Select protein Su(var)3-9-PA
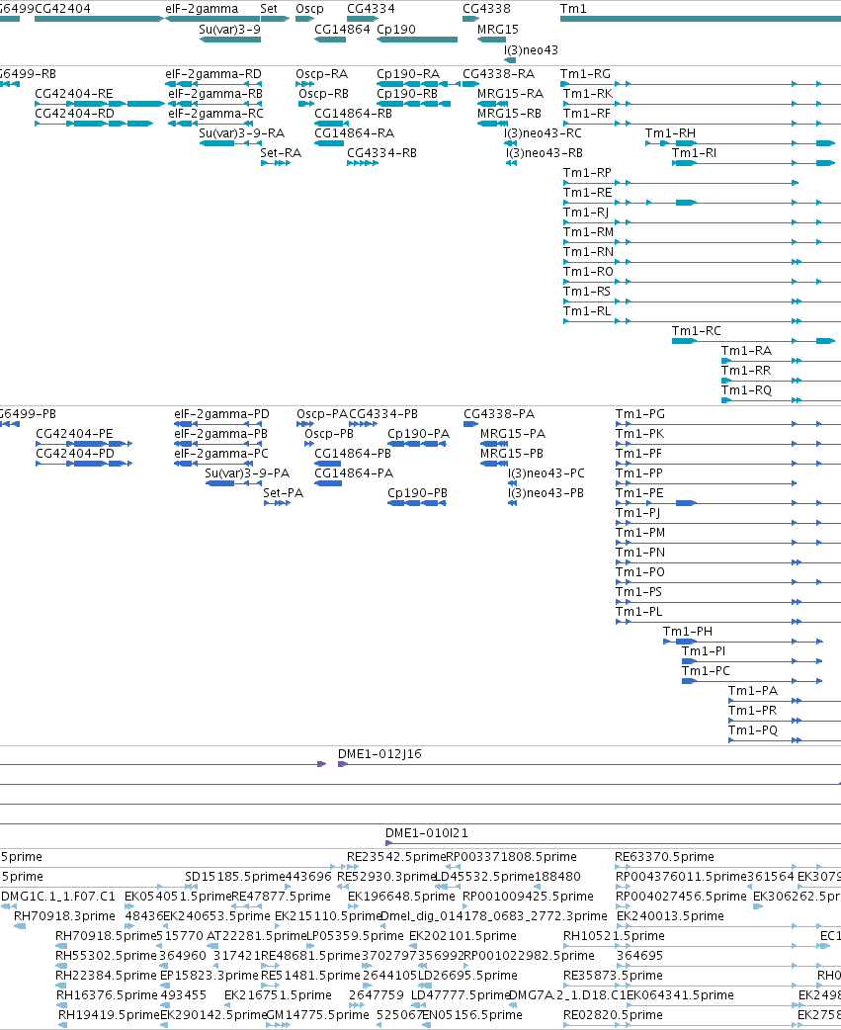841x1030 pixels. (233, 483)
